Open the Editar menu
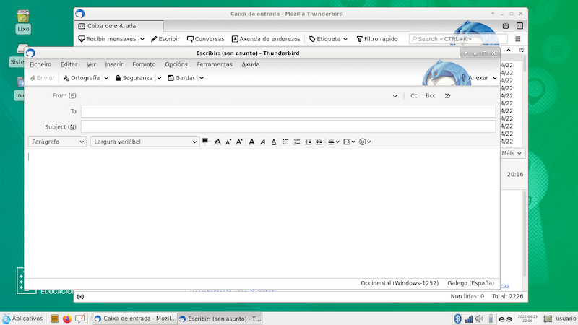 69,64
